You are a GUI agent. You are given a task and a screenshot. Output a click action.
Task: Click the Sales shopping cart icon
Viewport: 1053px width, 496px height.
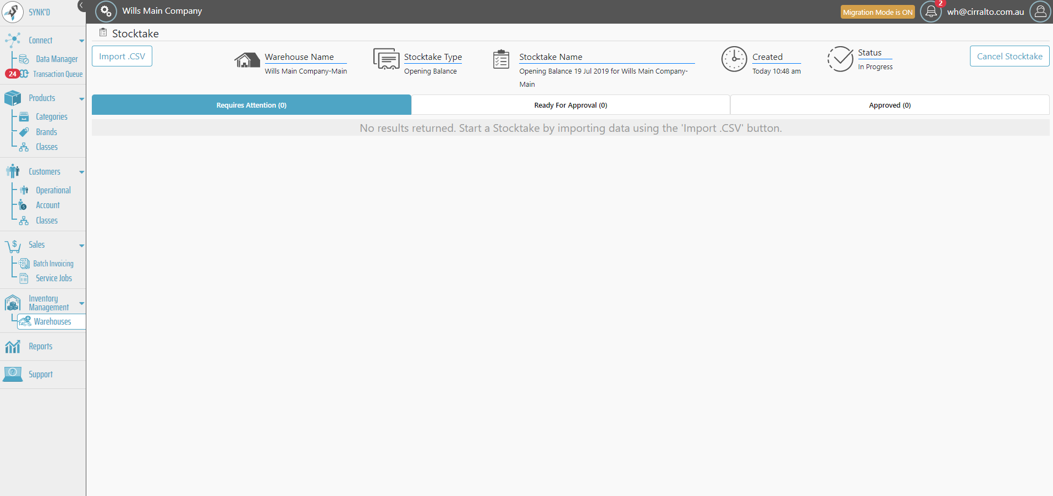point(13,246)
